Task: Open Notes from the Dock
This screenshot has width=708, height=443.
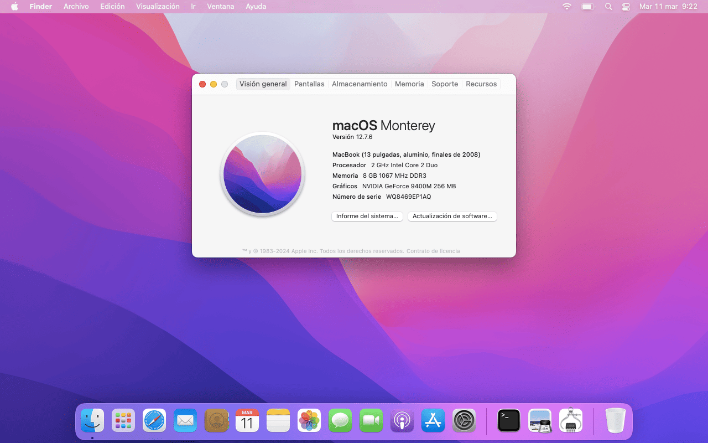Action: (278, 421)
